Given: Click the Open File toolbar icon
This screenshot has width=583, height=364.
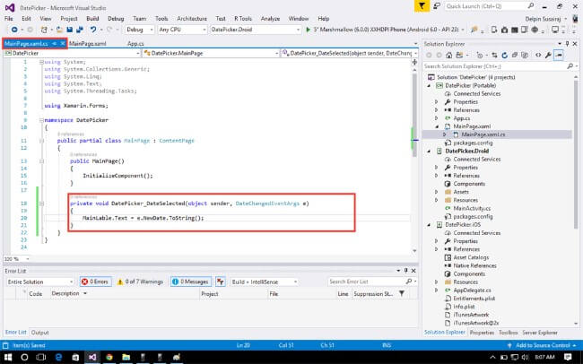Looking at the screenshot, I should [59, 30].
